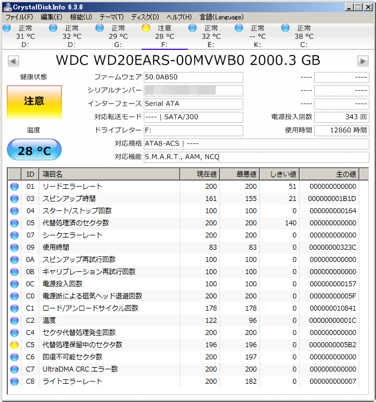Open the ディスク(D) menu
Image resolution: width=376 pixels, height=402 pixels.
pyautogui.click(x=145, y=17)
